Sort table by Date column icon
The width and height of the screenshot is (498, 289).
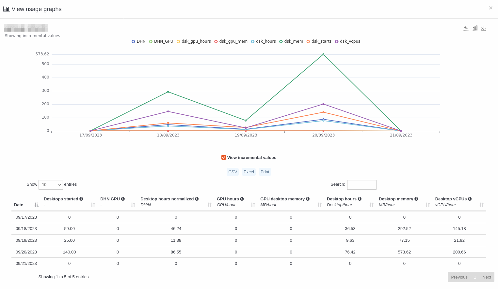point(36,205)
